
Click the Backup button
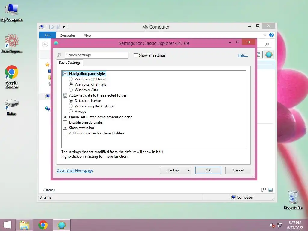[173, 170]
